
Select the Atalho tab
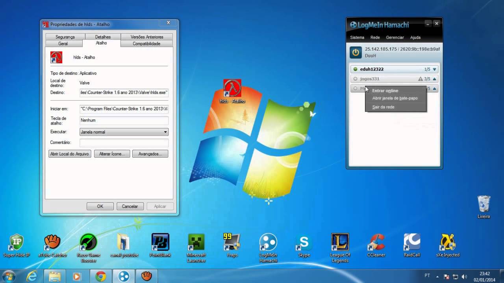(101, 43)
